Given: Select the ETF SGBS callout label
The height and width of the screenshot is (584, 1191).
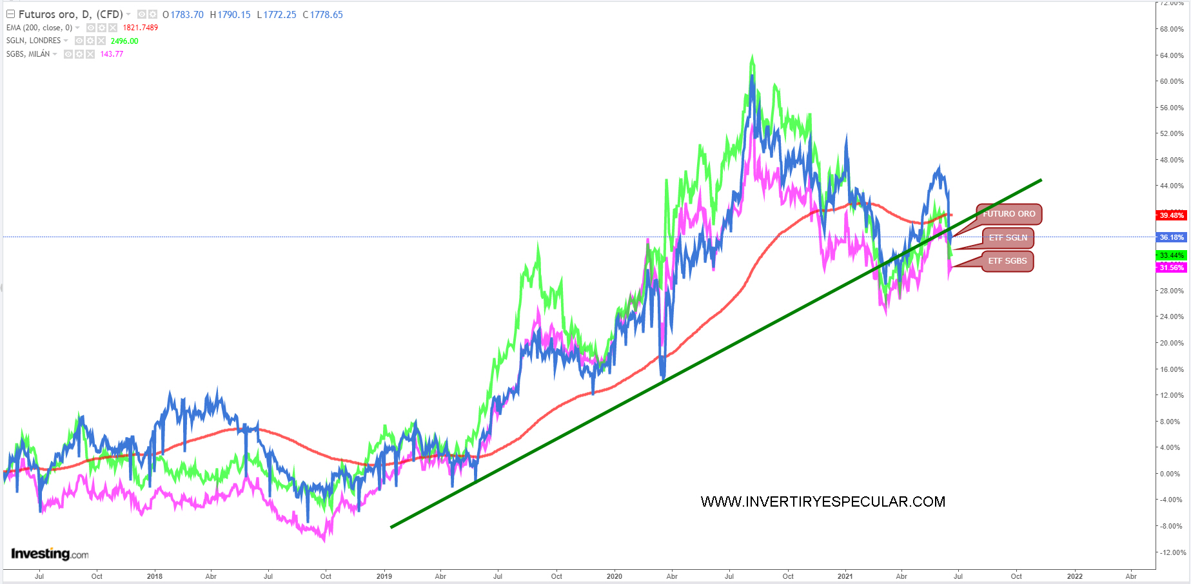Looking at the screenshot, I should click(x=1007, y=261).
